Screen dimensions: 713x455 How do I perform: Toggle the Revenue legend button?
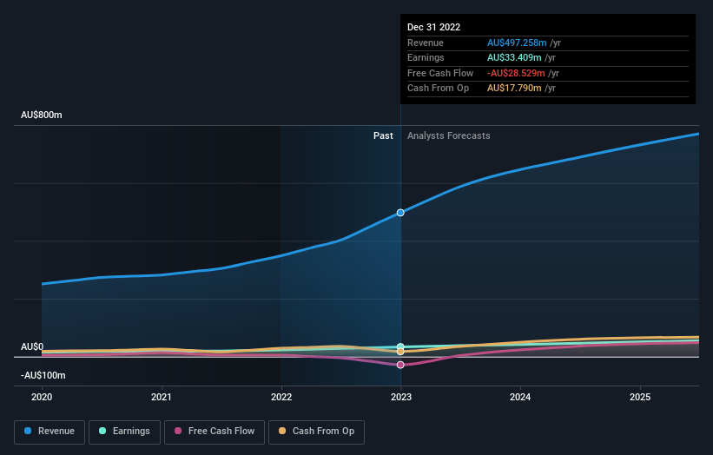coord(50,432)
